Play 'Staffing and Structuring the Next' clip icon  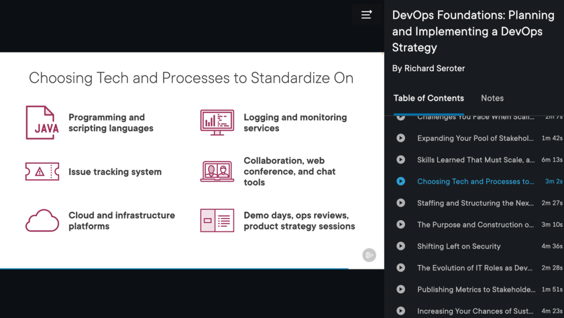[401, 203]
